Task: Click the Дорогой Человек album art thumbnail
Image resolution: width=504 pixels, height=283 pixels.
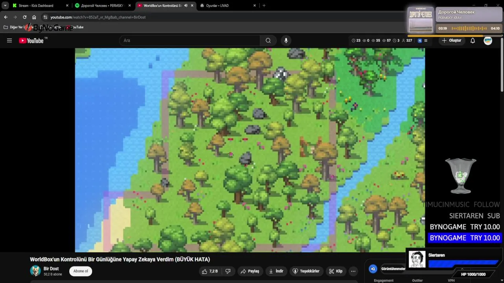Action: pyautogui.click(x=421, y=19)
